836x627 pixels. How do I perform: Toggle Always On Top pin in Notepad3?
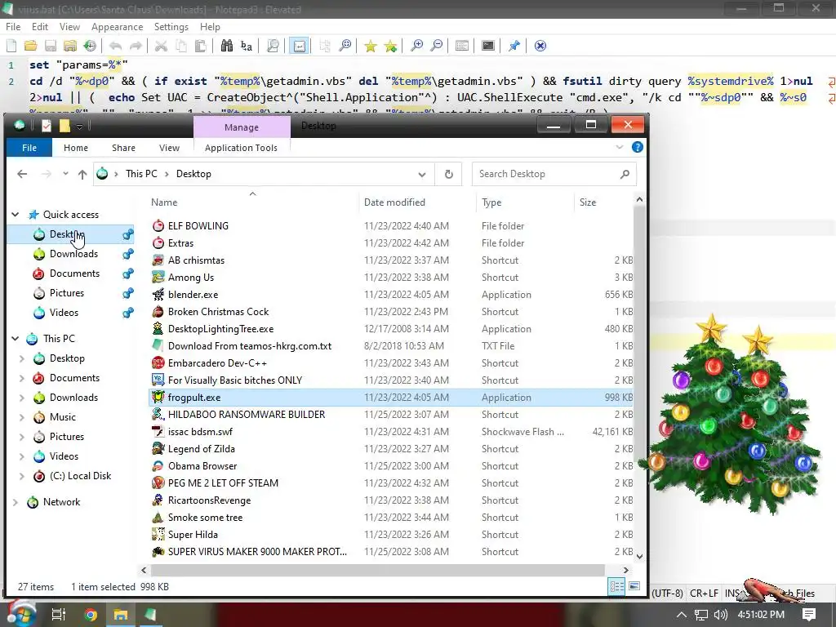pos(514,46)
